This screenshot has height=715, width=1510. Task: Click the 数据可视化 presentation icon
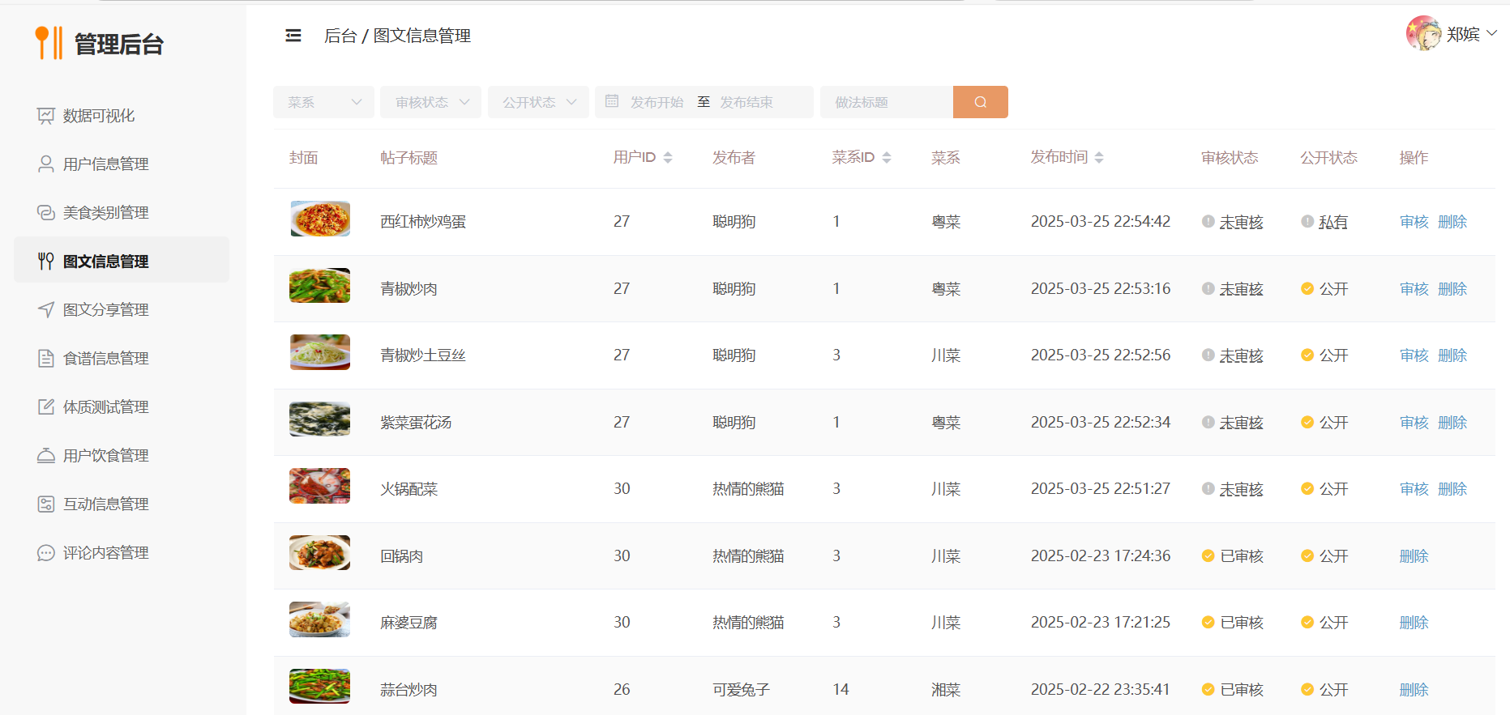(x=45, y=116)
